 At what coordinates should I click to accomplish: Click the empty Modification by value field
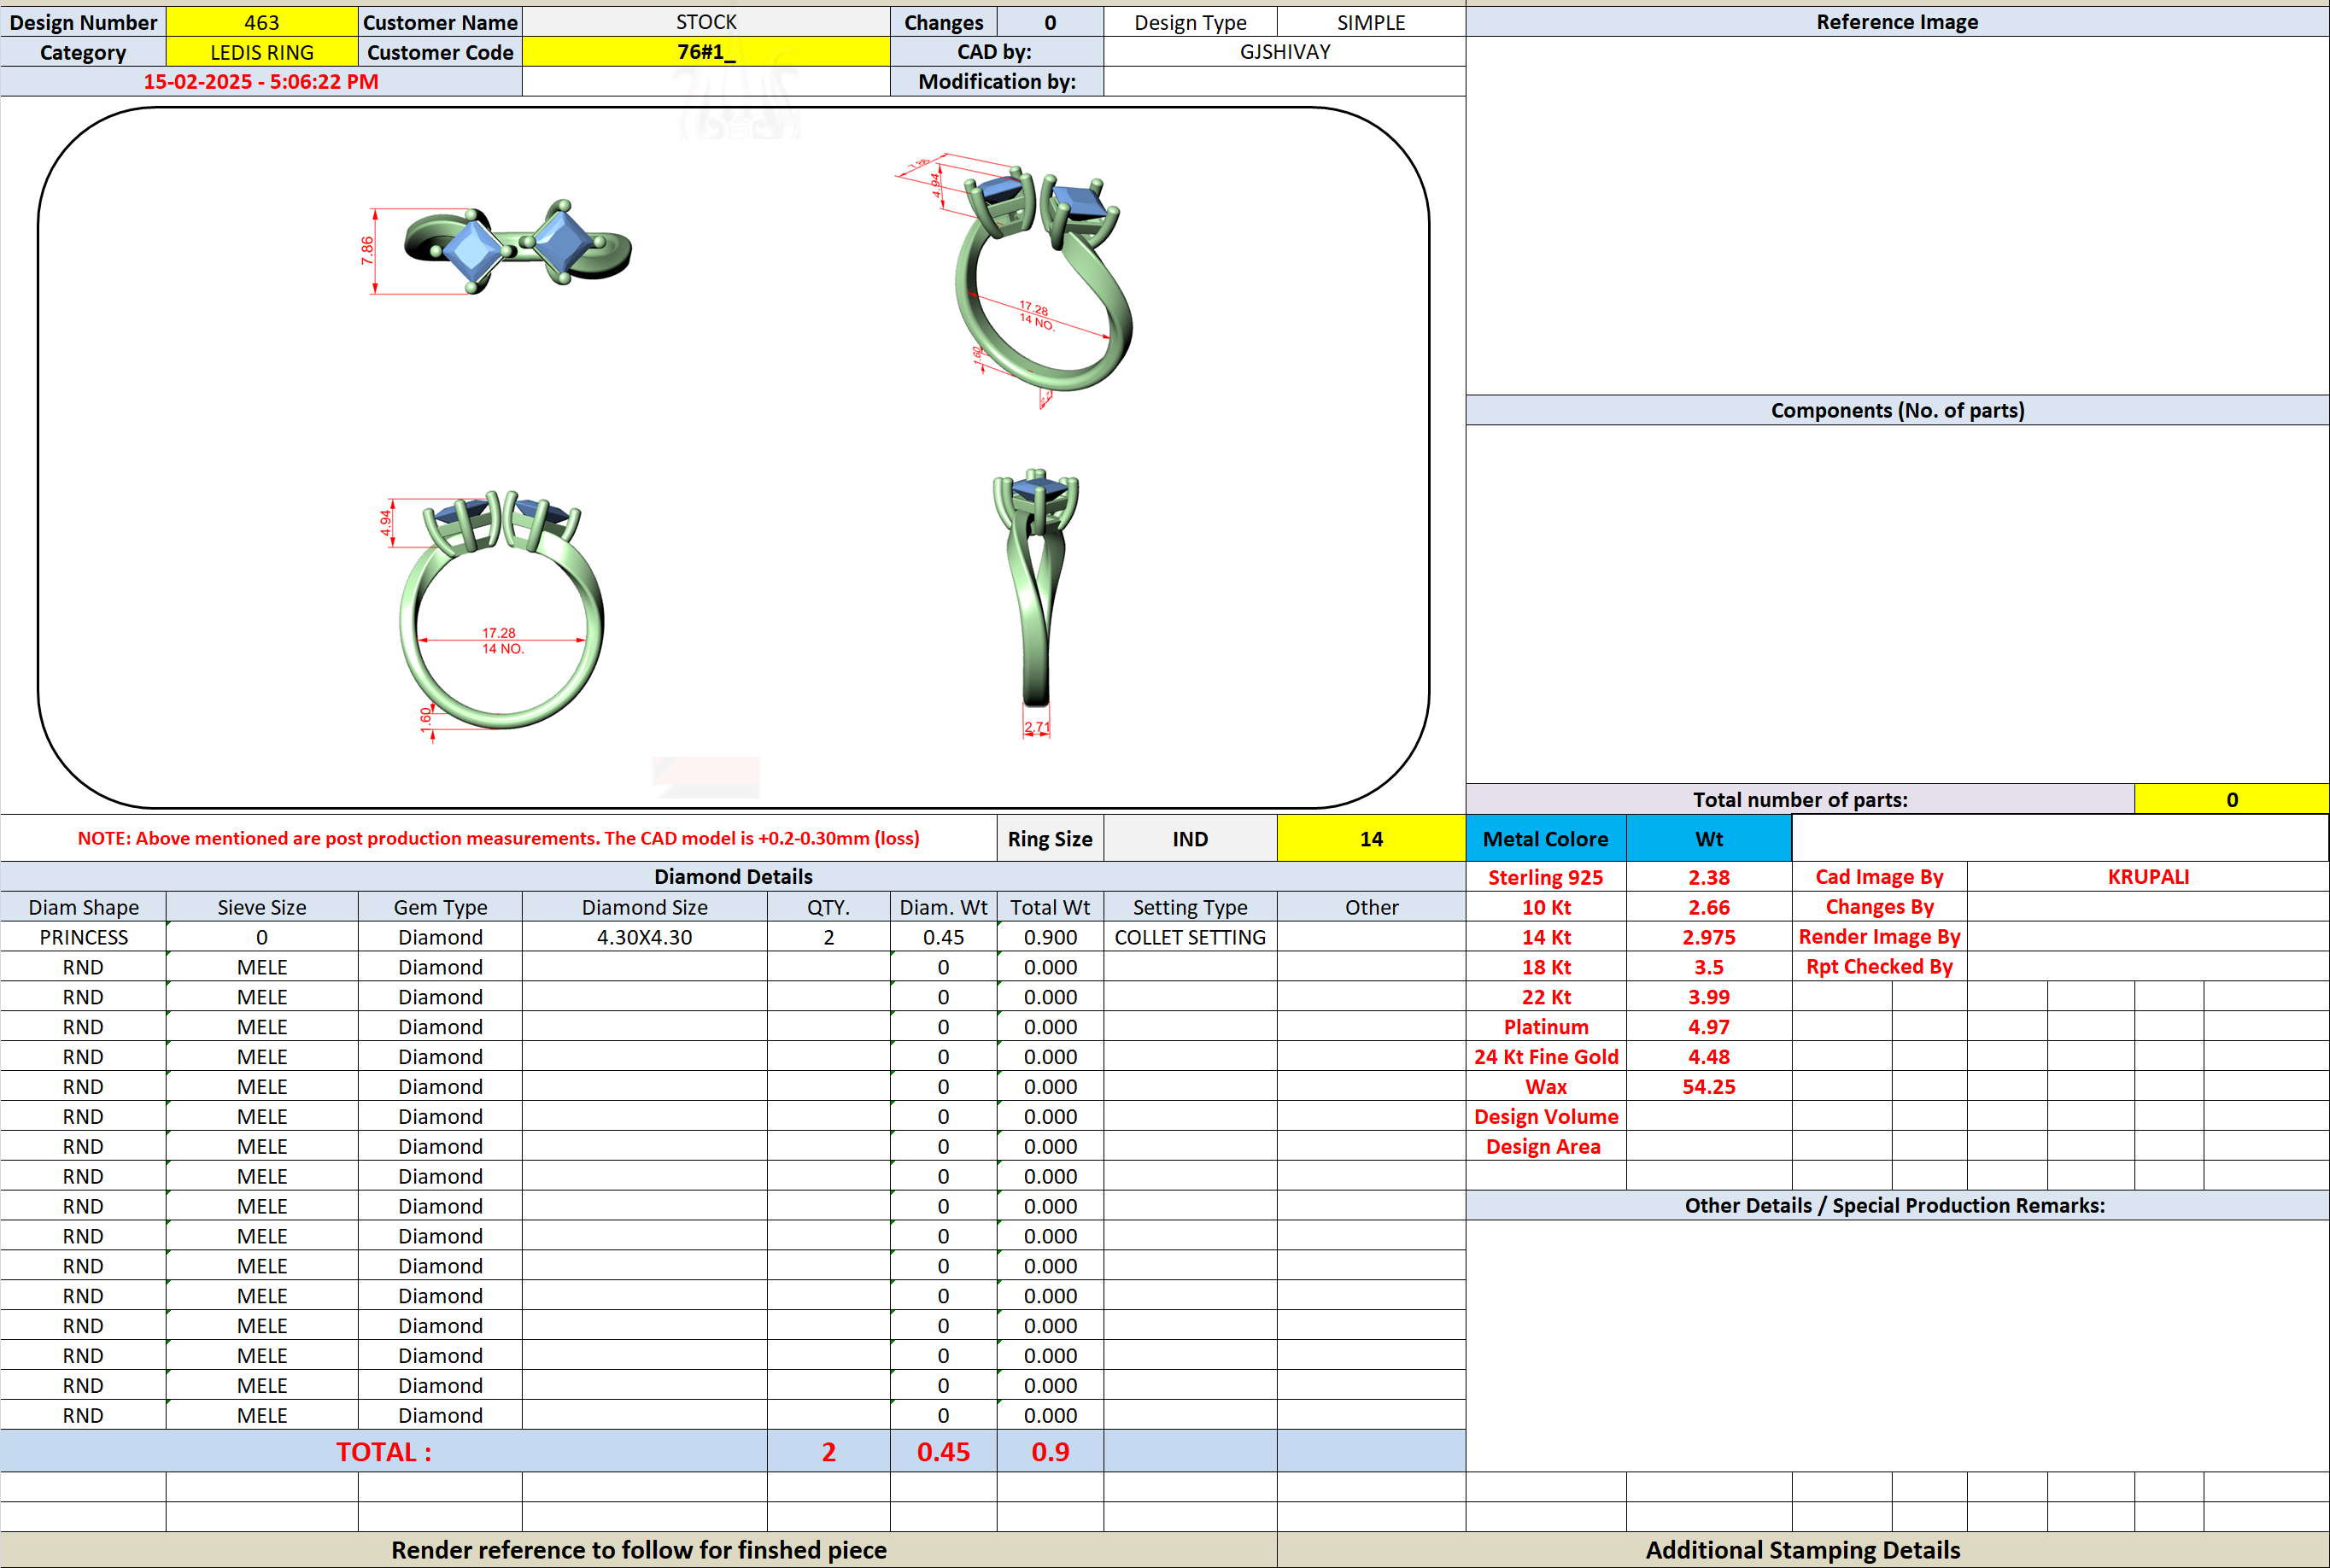[1285, 82]
